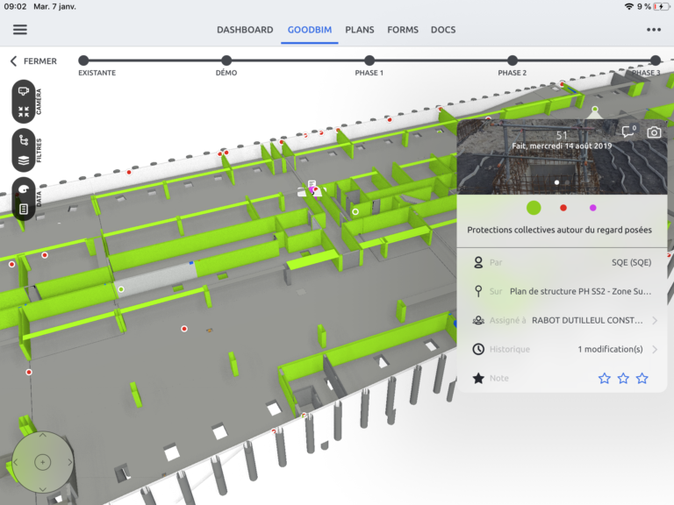Click the FERMER back button
This screenshot has width=674, height=505.
[x=33, y=61]
